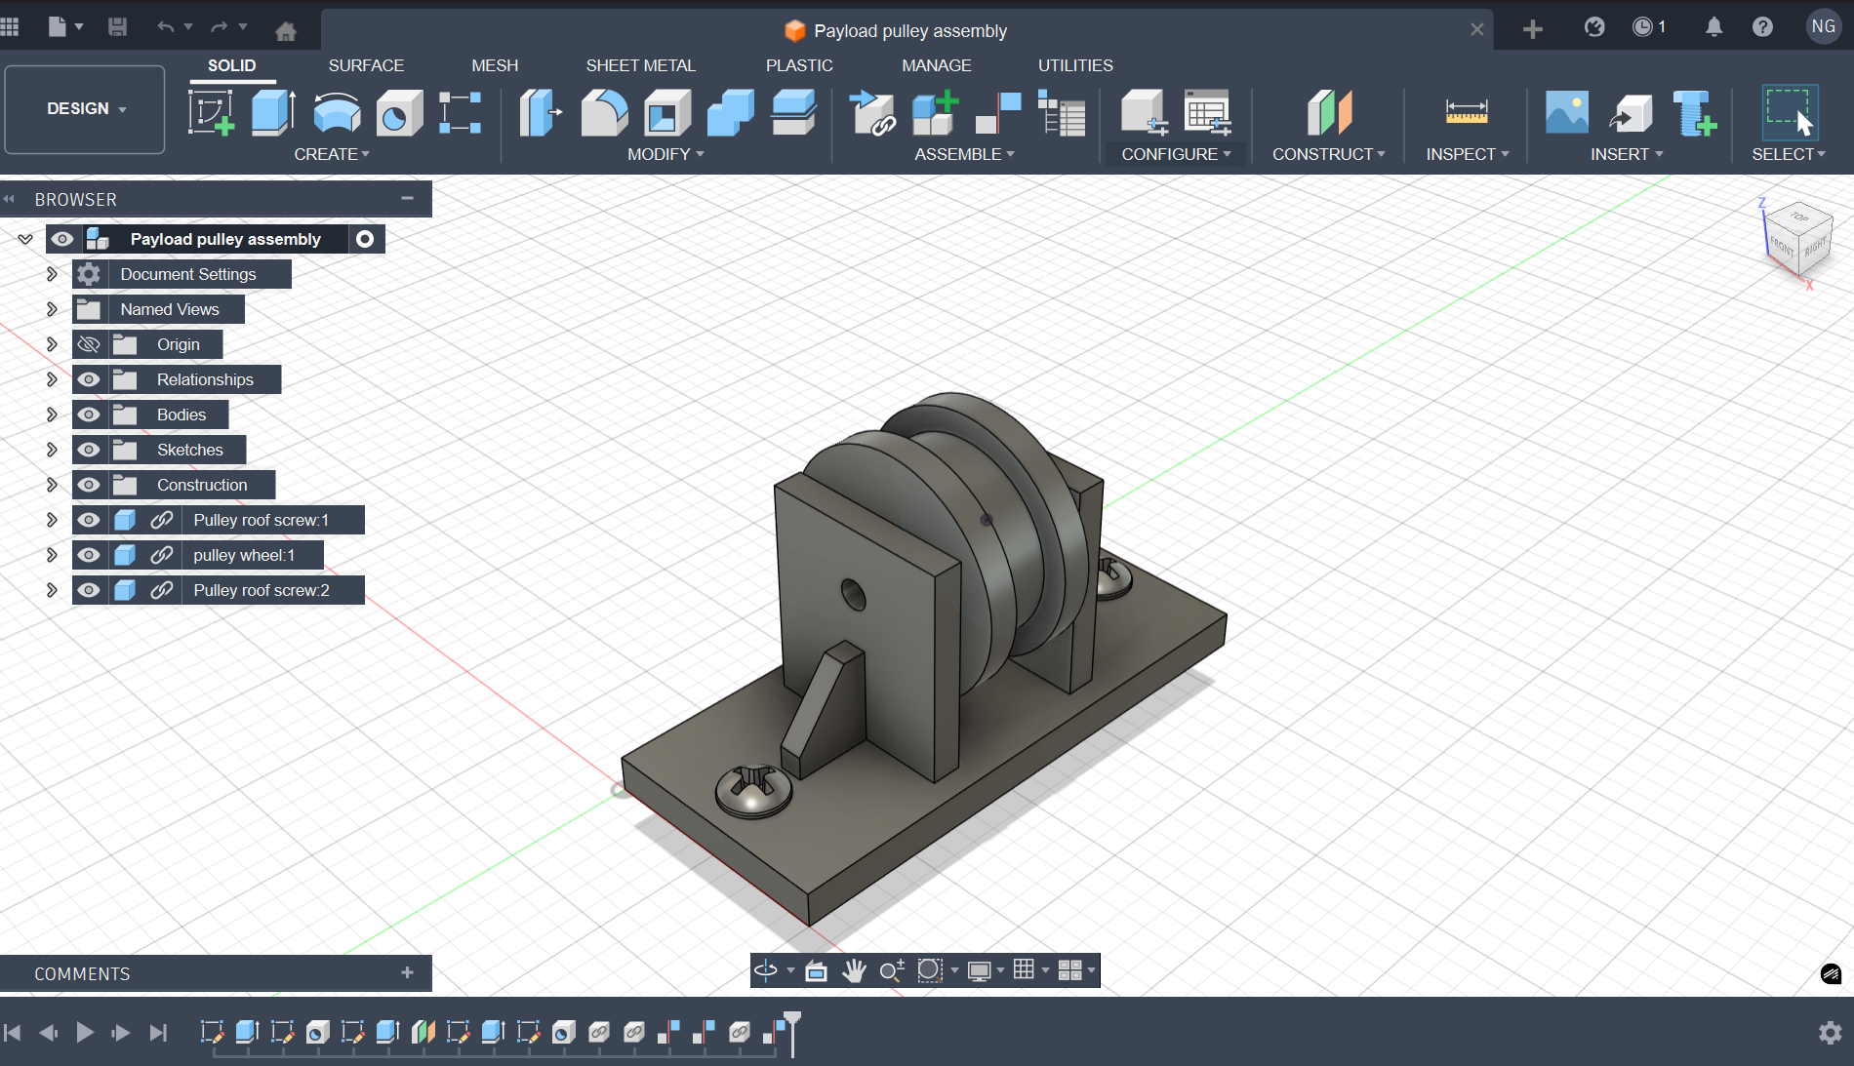
Task: Click the Pan hand tool
Action: 854,970
